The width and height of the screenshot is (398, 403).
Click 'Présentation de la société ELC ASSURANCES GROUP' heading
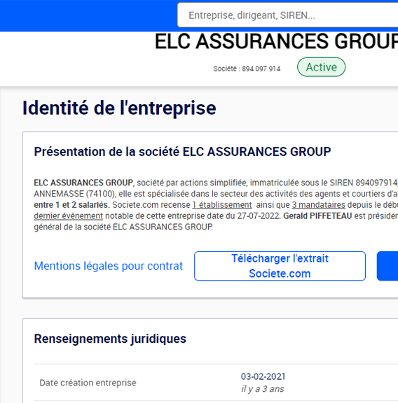182,152
